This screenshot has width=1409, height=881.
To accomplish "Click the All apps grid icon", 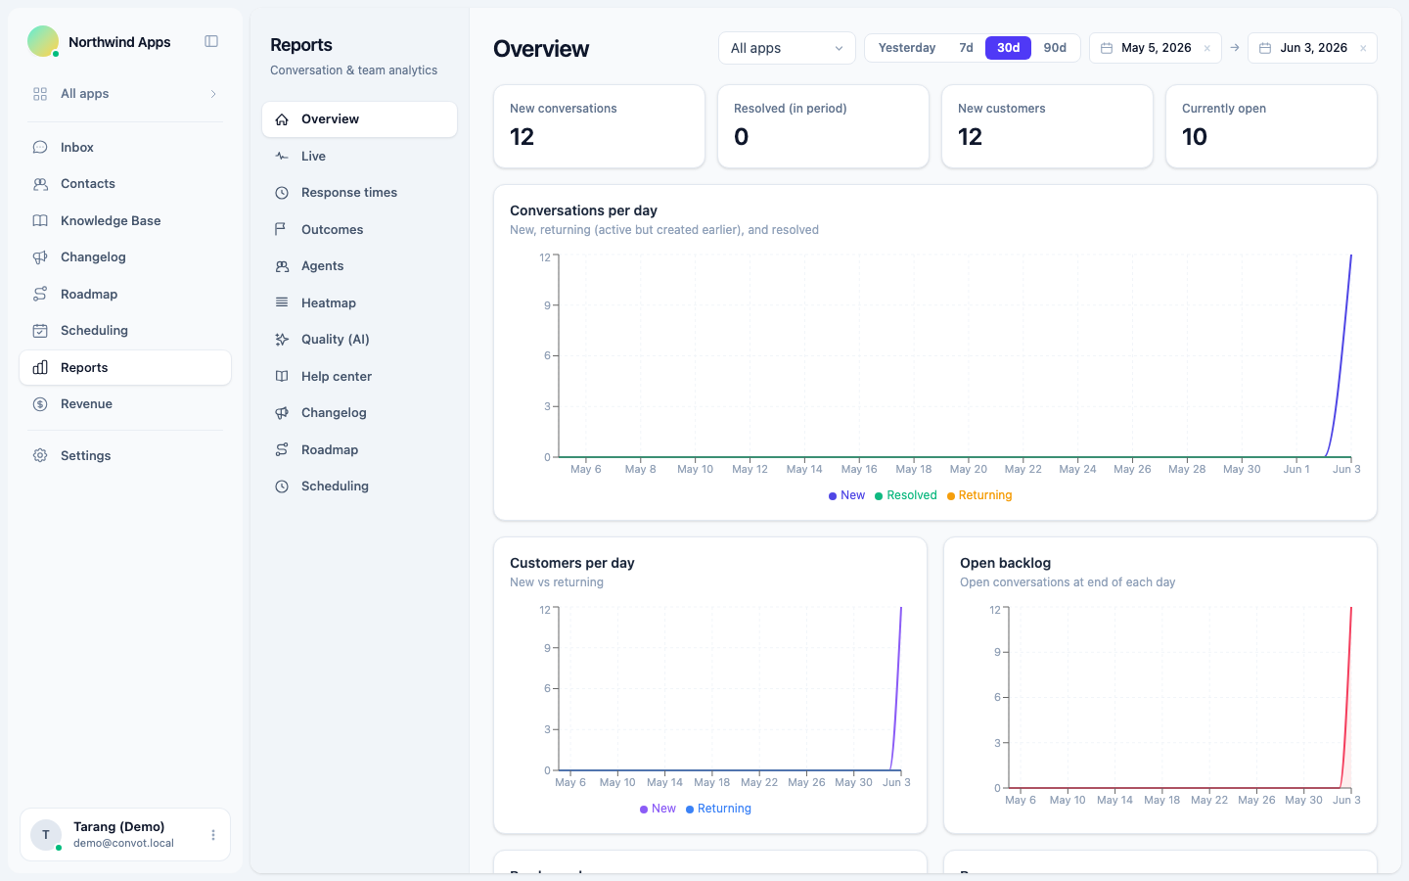I will [x=40, y=94].
